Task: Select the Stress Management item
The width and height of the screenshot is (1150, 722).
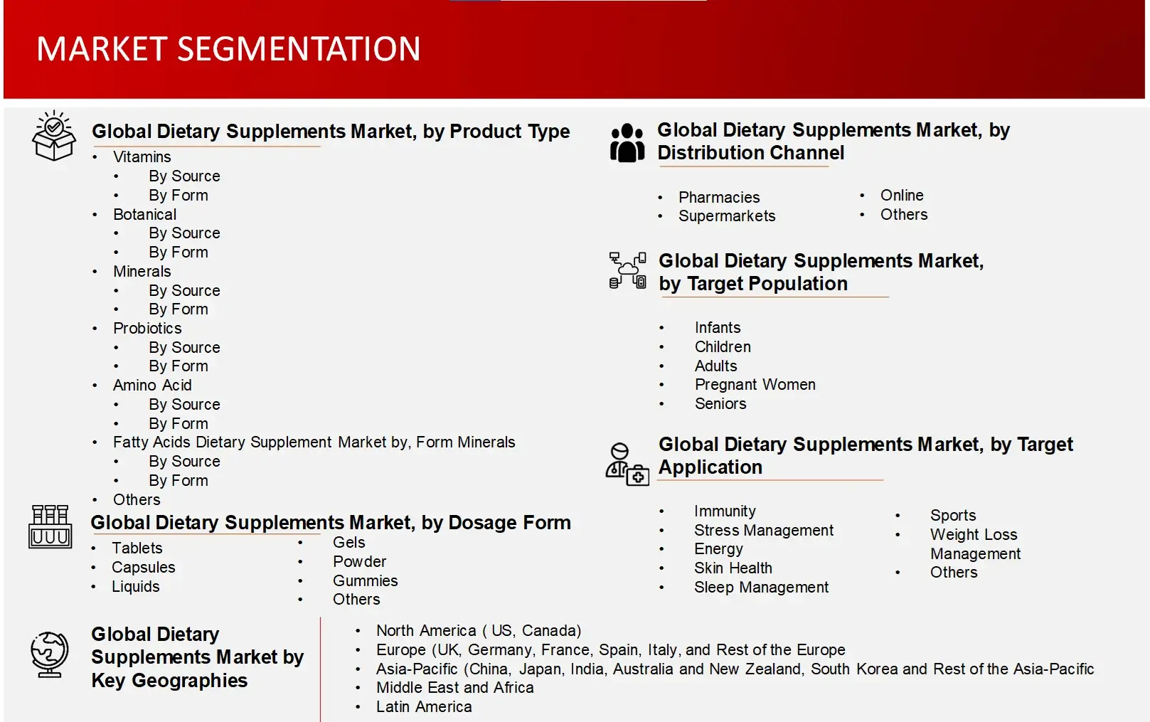Action: click(764, 531)
